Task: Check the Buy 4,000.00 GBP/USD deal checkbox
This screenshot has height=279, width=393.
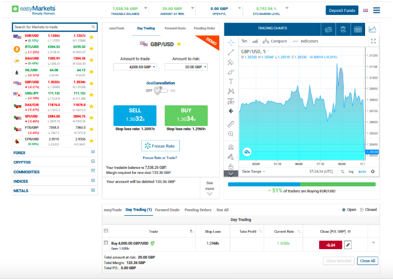Action: click(106, 243)
